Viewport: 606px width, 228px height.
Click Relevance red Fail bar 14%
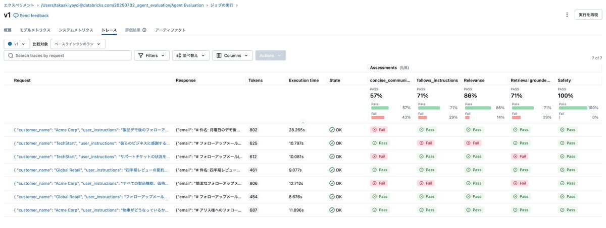coord(467,117)
